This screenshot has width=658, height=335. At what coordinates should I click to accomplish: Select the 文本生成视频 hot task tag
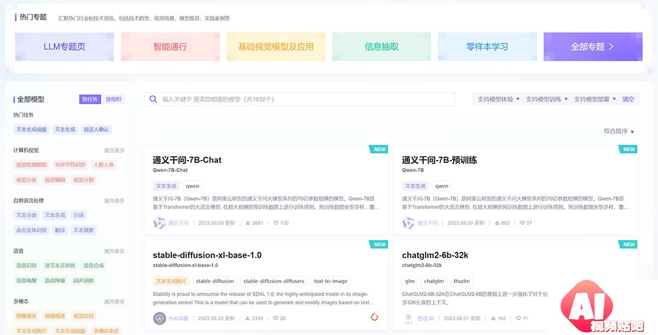click(31, 129)
